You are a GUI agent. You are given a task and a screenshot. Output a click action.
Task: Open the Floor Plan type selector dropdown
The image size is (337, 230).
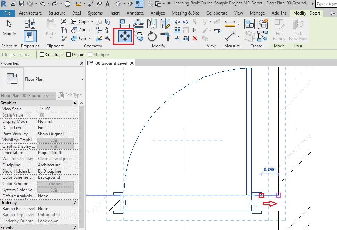82,79
